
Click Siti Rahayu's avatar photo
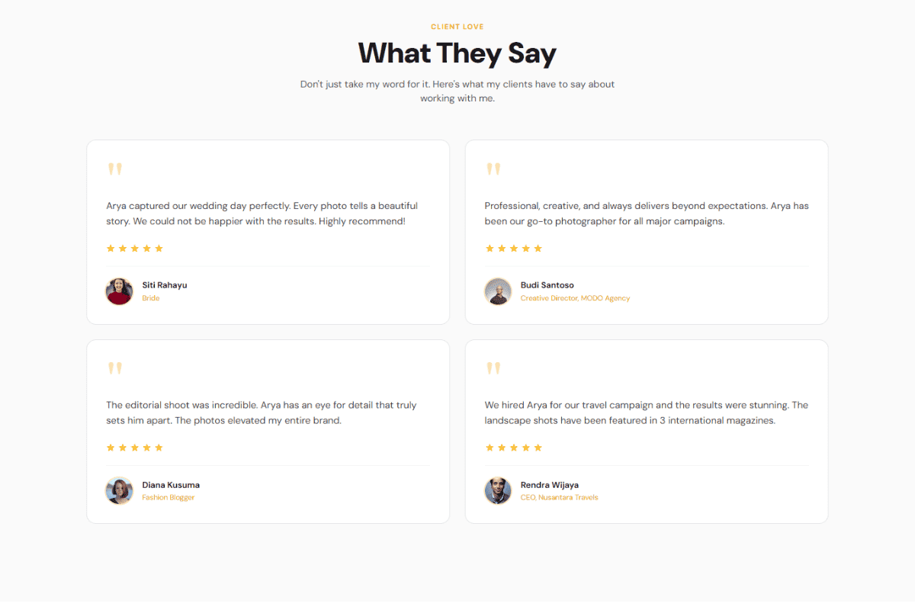[x=119, y=291]
